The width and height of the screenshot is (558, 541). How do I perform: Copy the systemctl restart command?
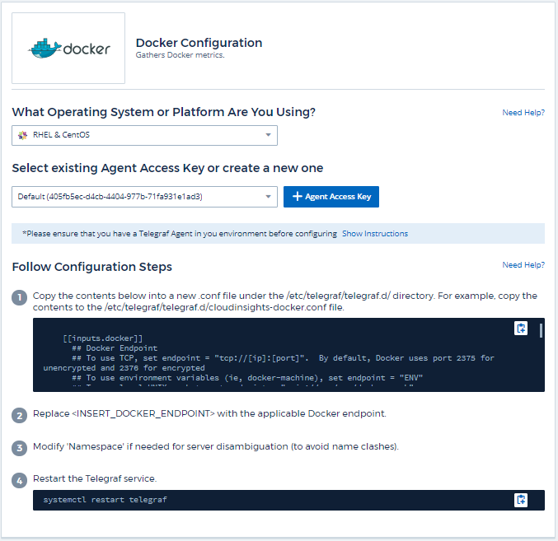(520, 500)
